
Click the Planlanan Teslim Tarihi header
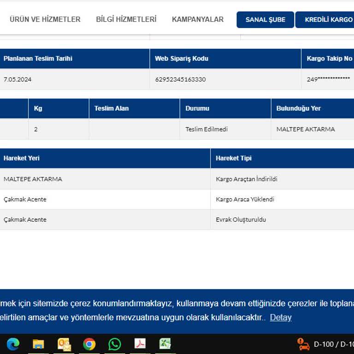click(x=38, y=59)
